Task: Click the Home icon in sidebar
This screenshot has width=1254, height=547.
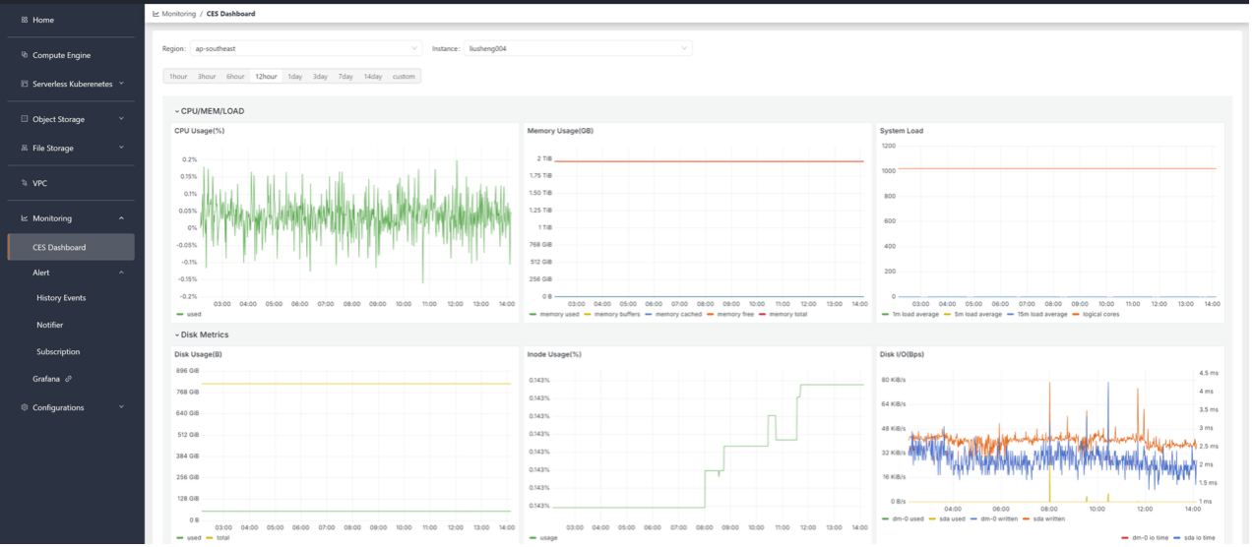Action: tap(25, 20)
